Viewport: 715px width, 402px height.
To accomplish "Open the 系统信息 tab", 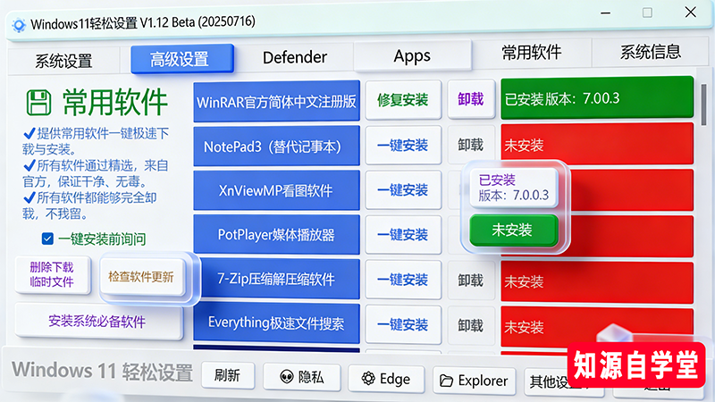I will 651,52.
